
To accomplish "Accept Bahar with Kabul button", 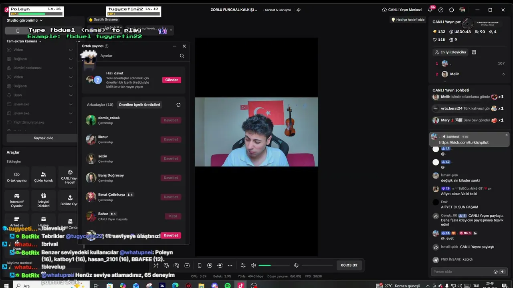I will 173,216.
